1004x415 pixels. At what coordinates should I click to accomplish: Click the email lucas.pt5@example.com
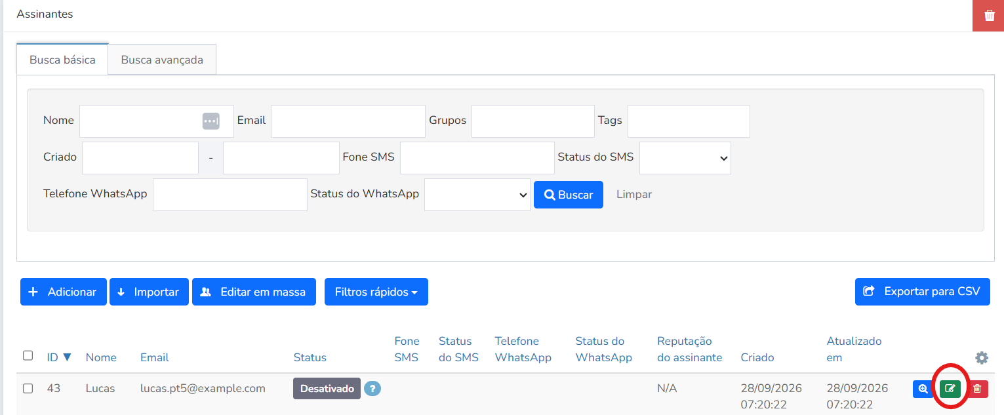pos(203,388)
